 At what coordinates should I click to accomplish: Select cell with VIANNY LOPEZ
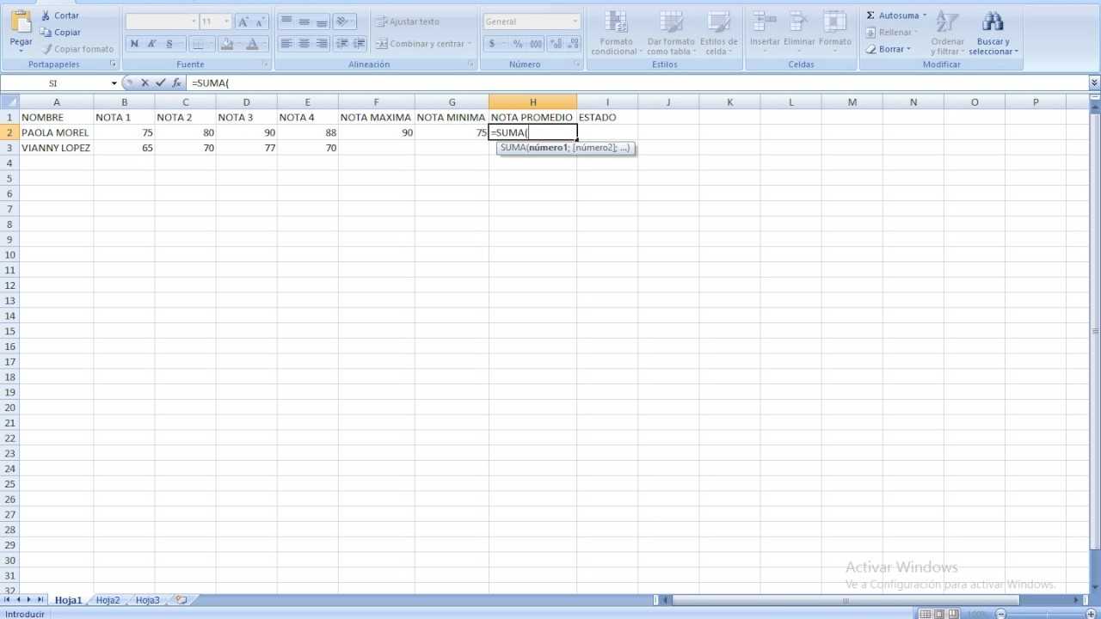pyautogui.click(x=56, y=148)
